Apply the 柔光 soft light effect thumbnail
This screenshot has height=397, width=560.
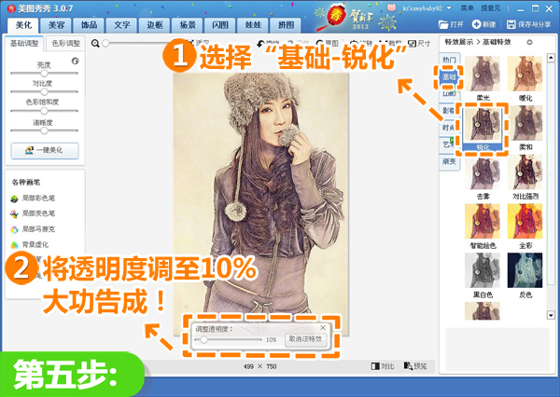[x=483, y=75]
